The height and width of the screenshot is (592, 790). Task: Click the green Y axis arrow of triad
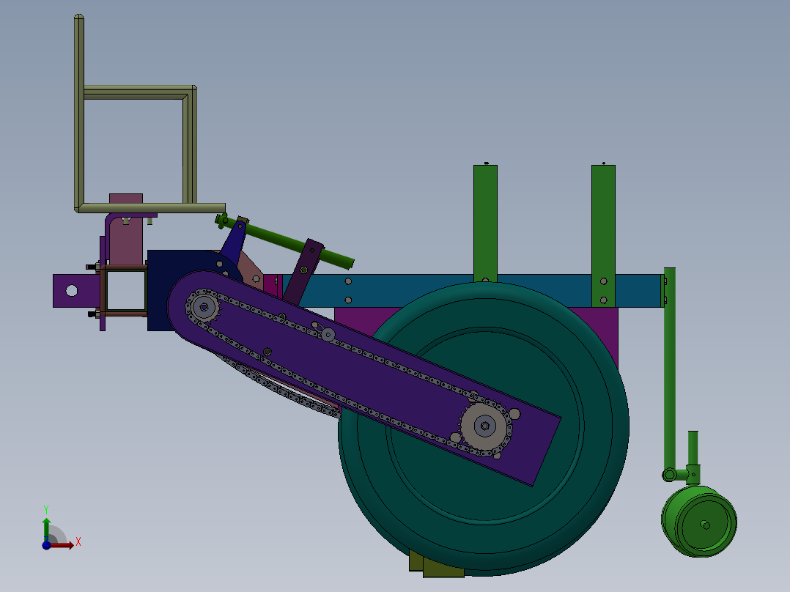(46, 528)
